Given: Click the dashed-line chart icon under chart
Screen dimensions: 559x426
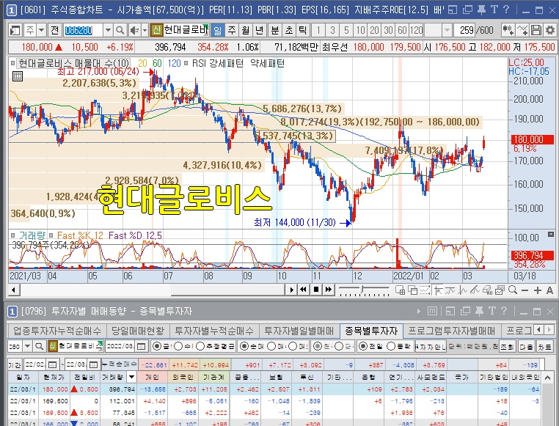Looking at the screenshot, I should [x=425, y=290].
